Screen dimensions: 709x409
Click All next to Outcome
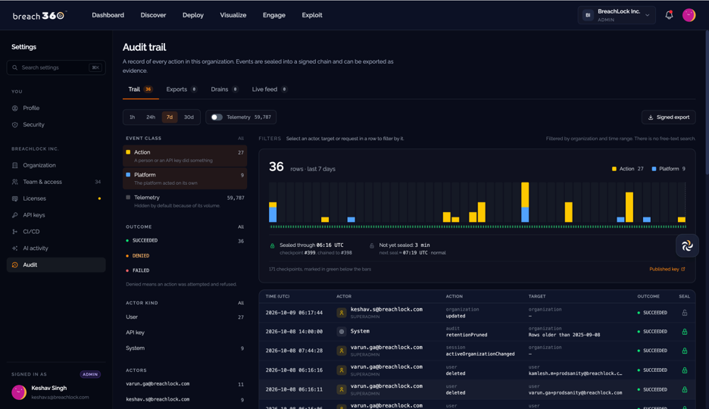[x=241, y=227]
